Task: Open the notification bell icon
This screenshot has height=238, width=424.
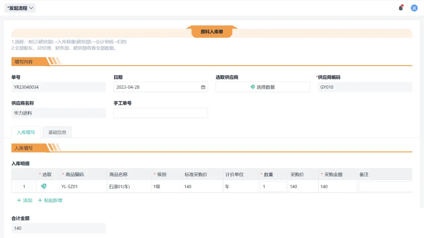Action: 400,8
